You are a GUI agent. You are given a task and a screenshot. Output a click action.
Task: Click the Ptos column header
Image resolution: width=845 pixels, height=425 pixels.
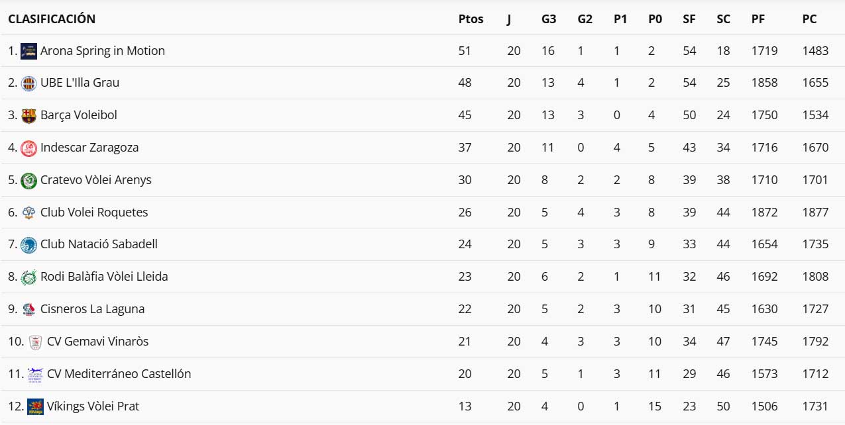pyautogui.click(x=471, y=19)
